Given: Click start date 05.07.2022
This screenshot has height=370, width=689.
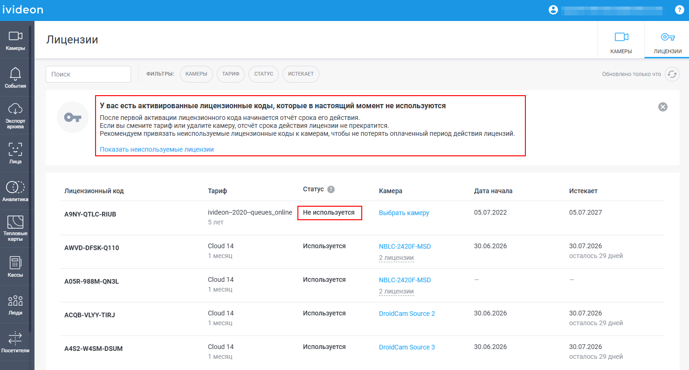Looking at the screenshot, I should coord(490,212).
